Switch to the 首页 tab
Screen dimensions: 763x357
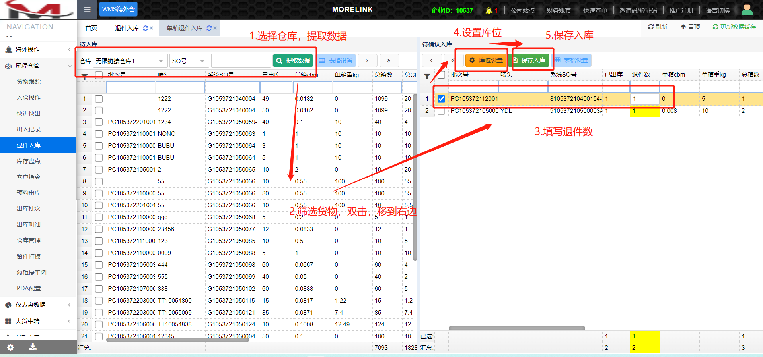click(91, 28)
